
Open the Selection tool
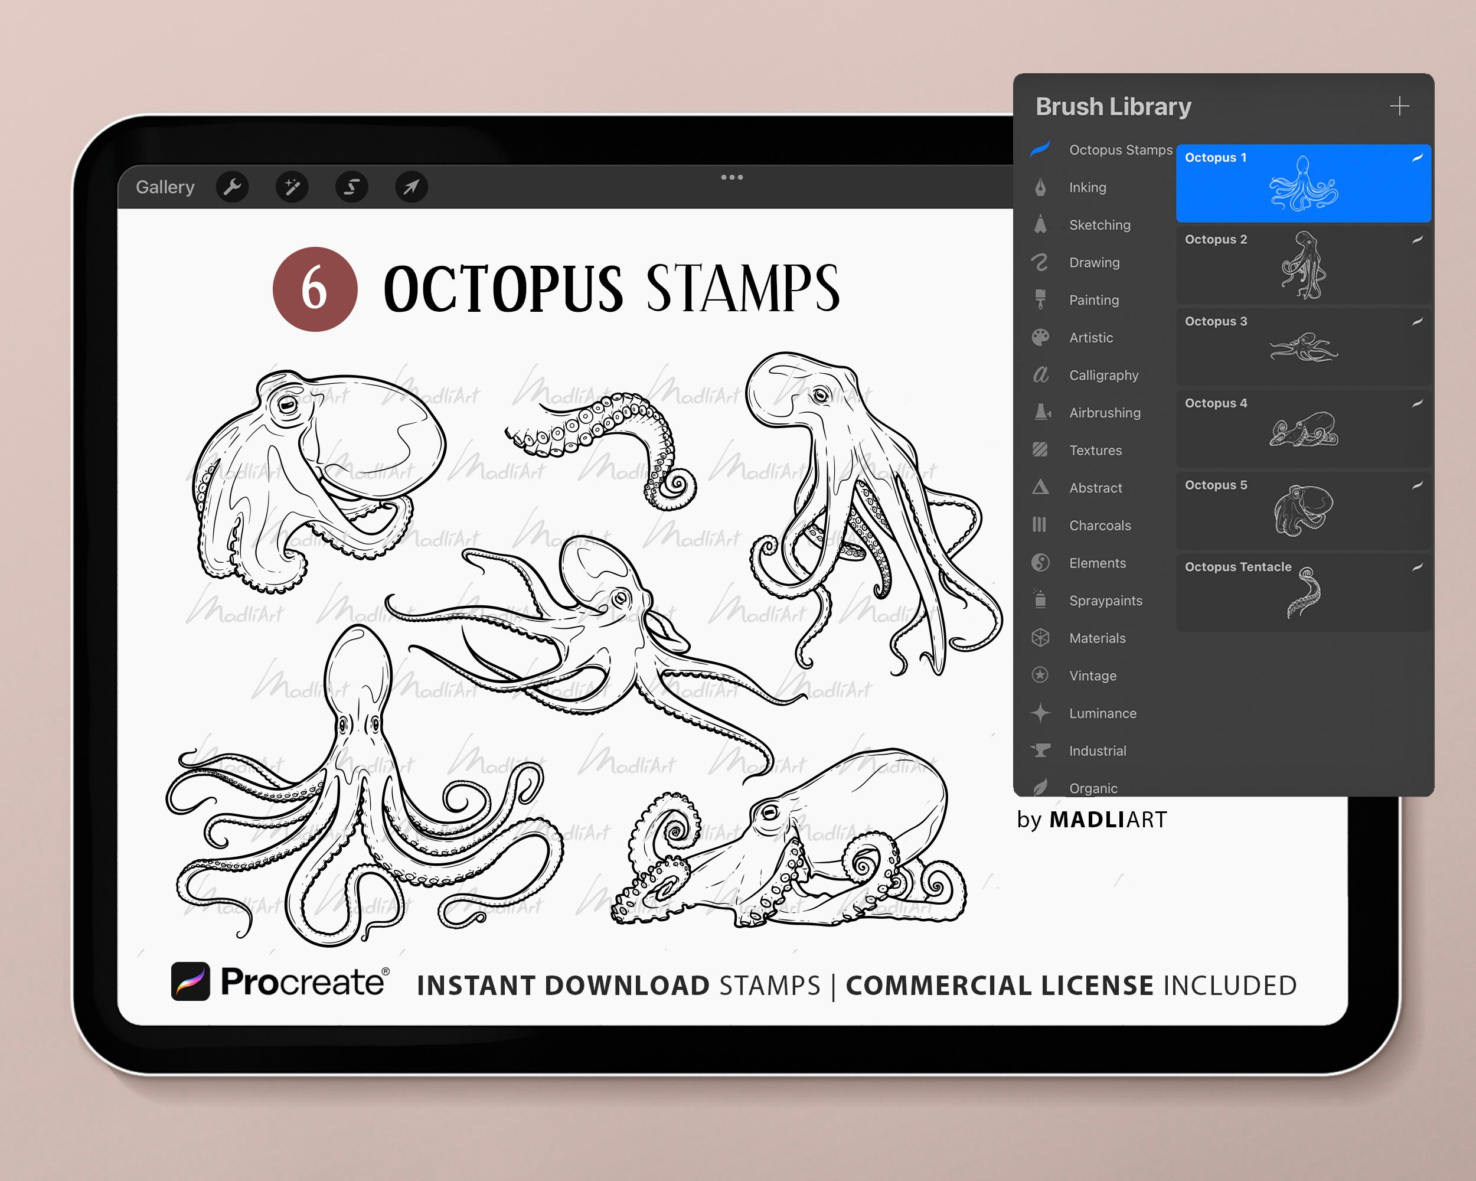pyautogui.click(x=351, y=187)
